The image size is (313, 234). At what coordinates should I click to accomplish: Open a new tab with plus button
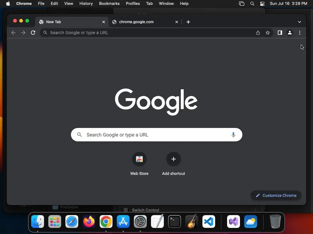point(188,22)
